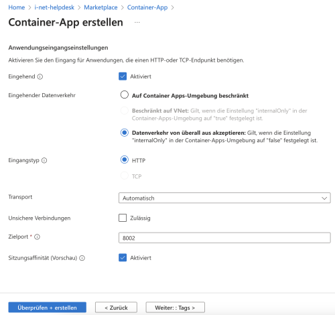This screenshot has height=315, width=335.
Task: Open i-net-helpdesk breadcrumb link
Action: pyautogui.click(x=54, y=7)
